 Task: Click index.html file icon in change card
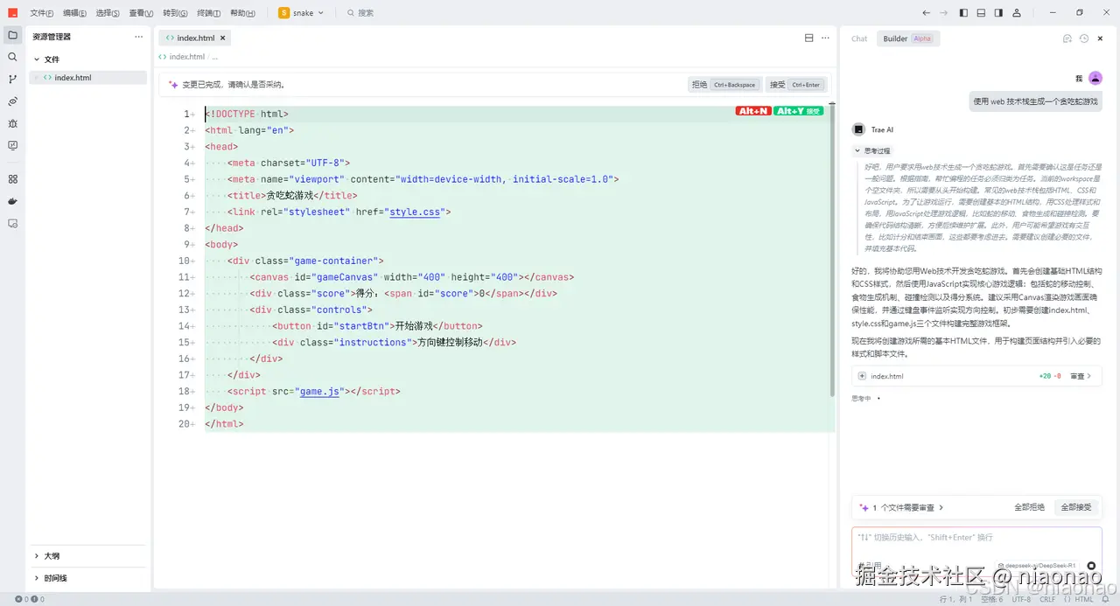862,376
